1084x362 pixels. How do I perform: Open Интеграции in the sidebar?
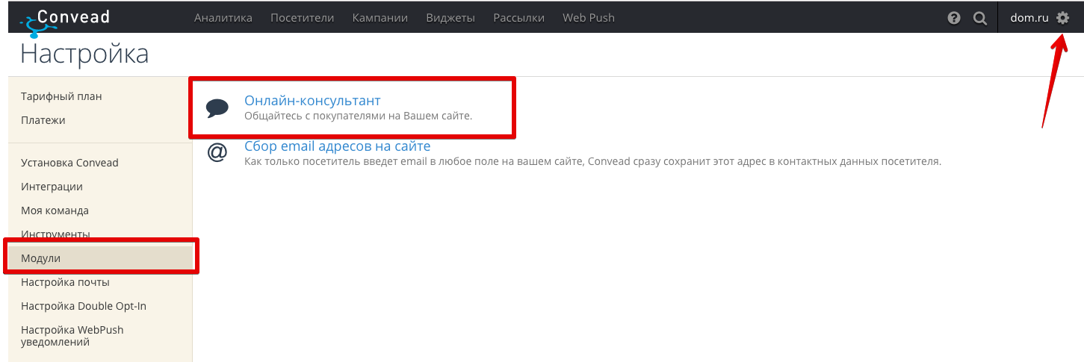[52, 187]
